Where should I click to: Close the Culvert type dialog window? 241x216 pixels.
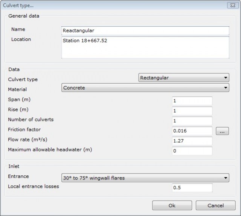click(x=232, y=5)
